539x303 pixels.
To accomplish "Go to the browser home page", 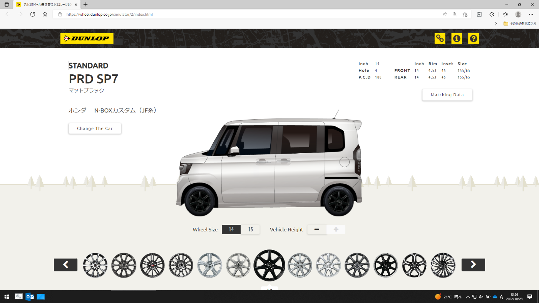I will coord(45,14).
